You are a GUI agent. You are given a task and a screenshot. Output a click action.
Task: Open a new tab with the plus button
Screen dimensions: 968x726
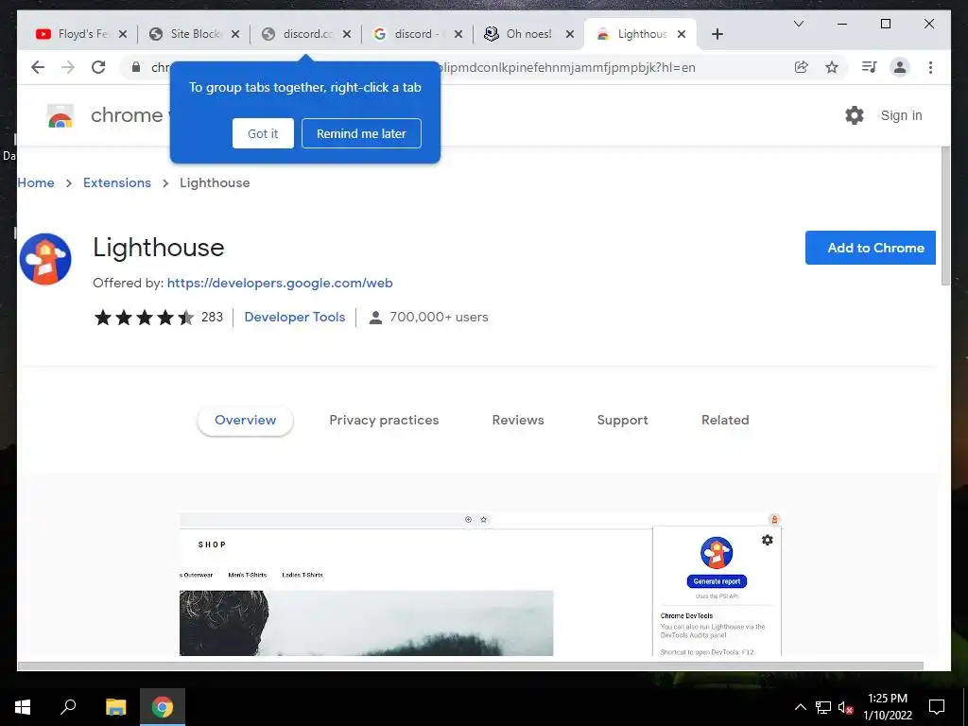click(717, 34)
